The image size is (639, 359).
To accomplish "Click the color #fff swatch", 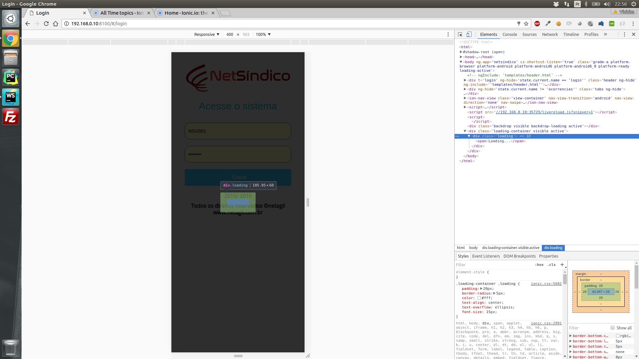I will click(479, 298).
